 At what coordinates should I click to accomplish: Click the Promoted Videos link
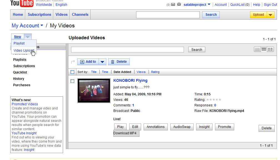(25, 104)
